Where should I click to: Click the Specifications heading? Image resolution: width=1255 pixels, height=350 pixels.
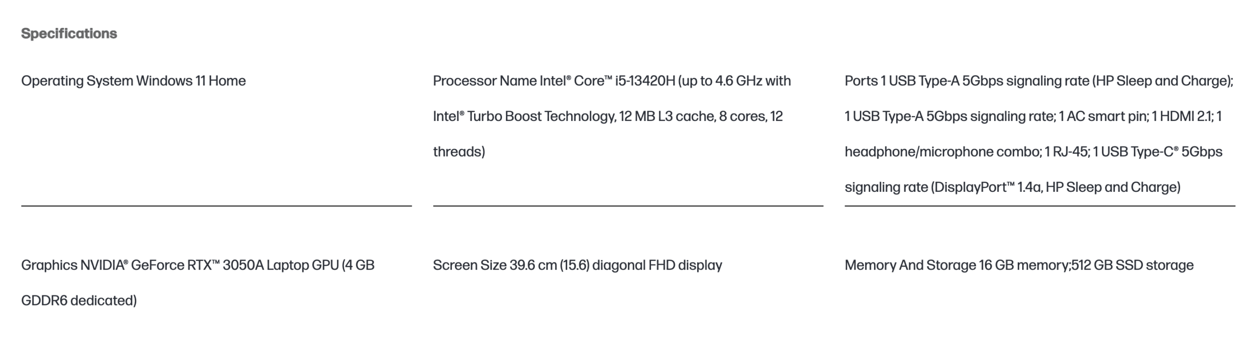coord(69,34)
